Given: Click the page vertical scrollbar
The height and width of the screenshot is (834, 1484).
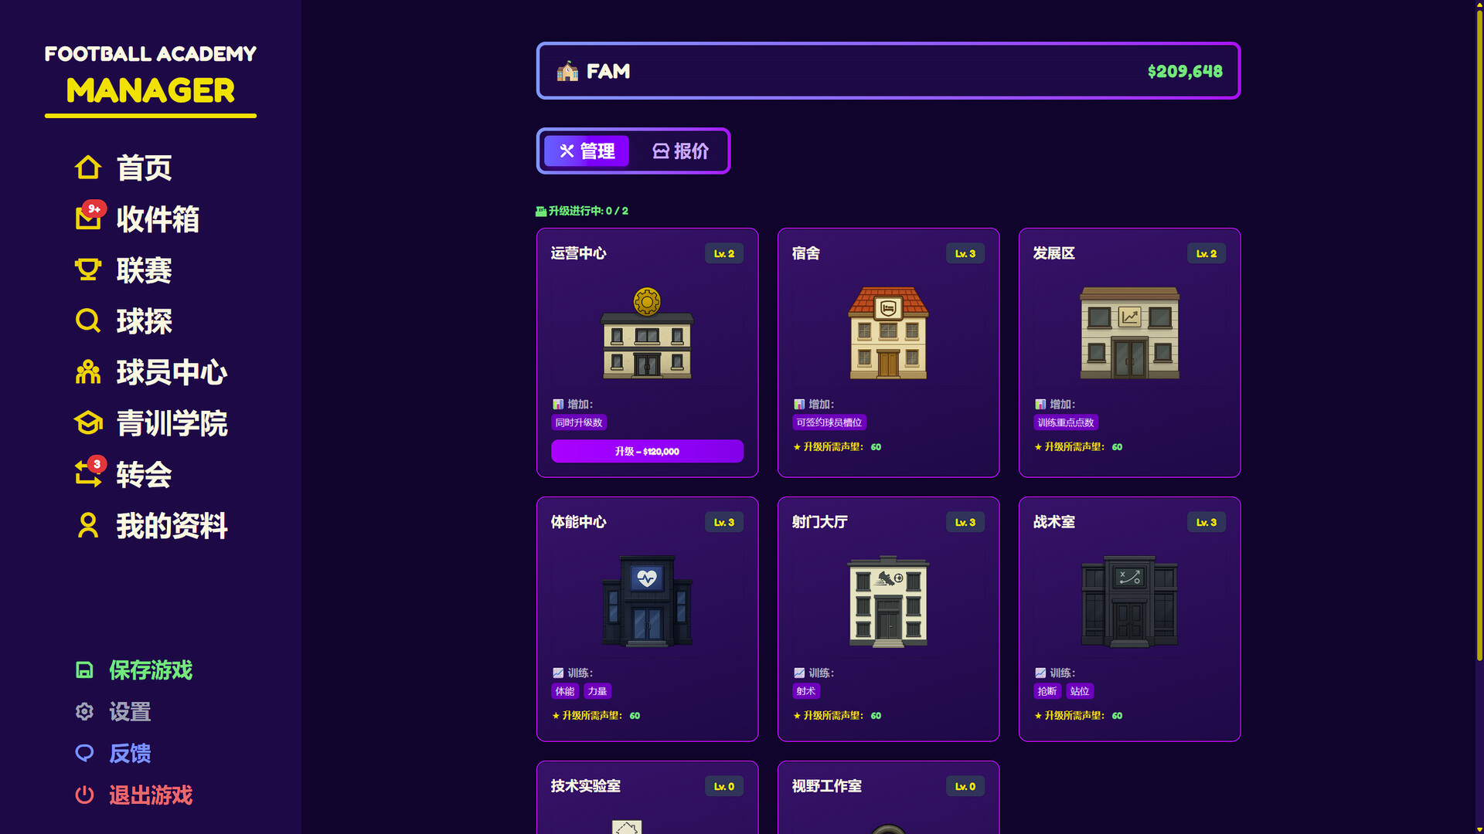Looking at the screenshot, I should click(x=1479, y=332).
